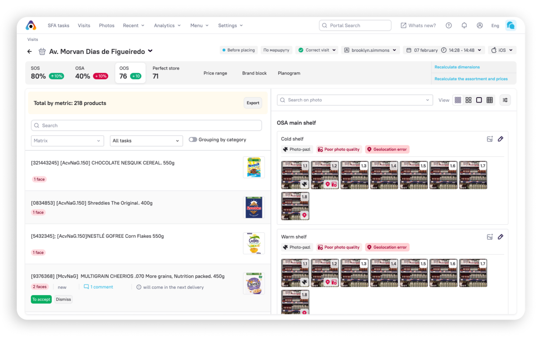Click the edit pencil on Cold shelf

coord(500,139)
